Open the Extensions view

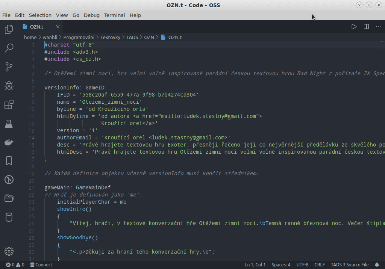pyautogui.click(x=9, y=105)
